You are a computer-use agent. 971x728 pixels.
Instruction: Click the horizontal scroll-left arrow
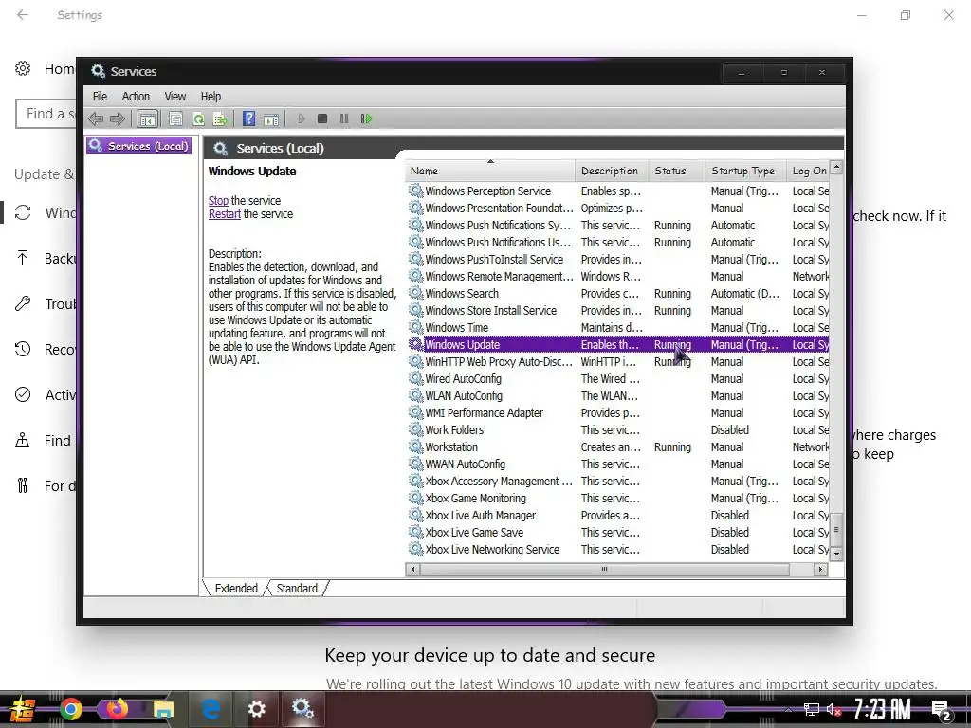413,569
